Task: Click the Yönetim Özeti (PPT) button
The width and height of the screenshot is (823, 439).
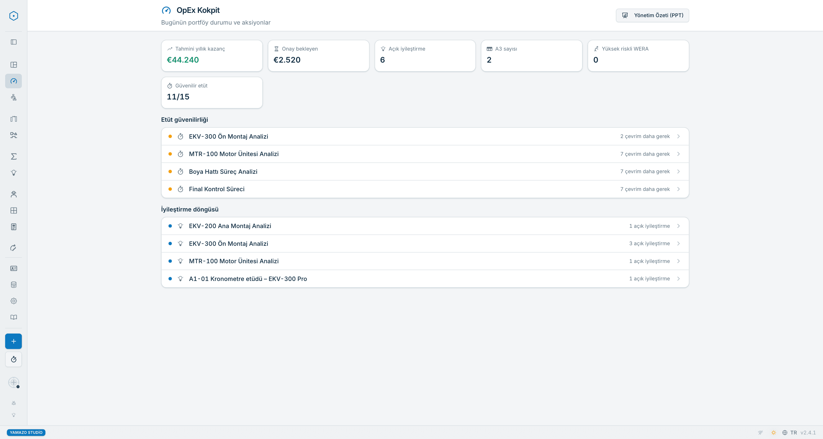Action: (x=652, y=15)
